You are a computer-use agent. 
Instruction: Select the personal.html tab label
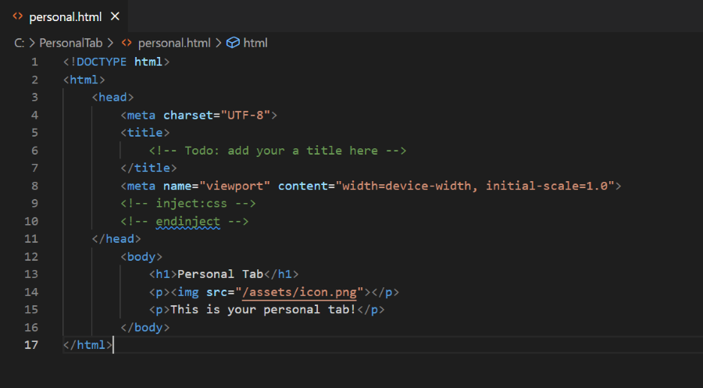(x=65, y=16)
